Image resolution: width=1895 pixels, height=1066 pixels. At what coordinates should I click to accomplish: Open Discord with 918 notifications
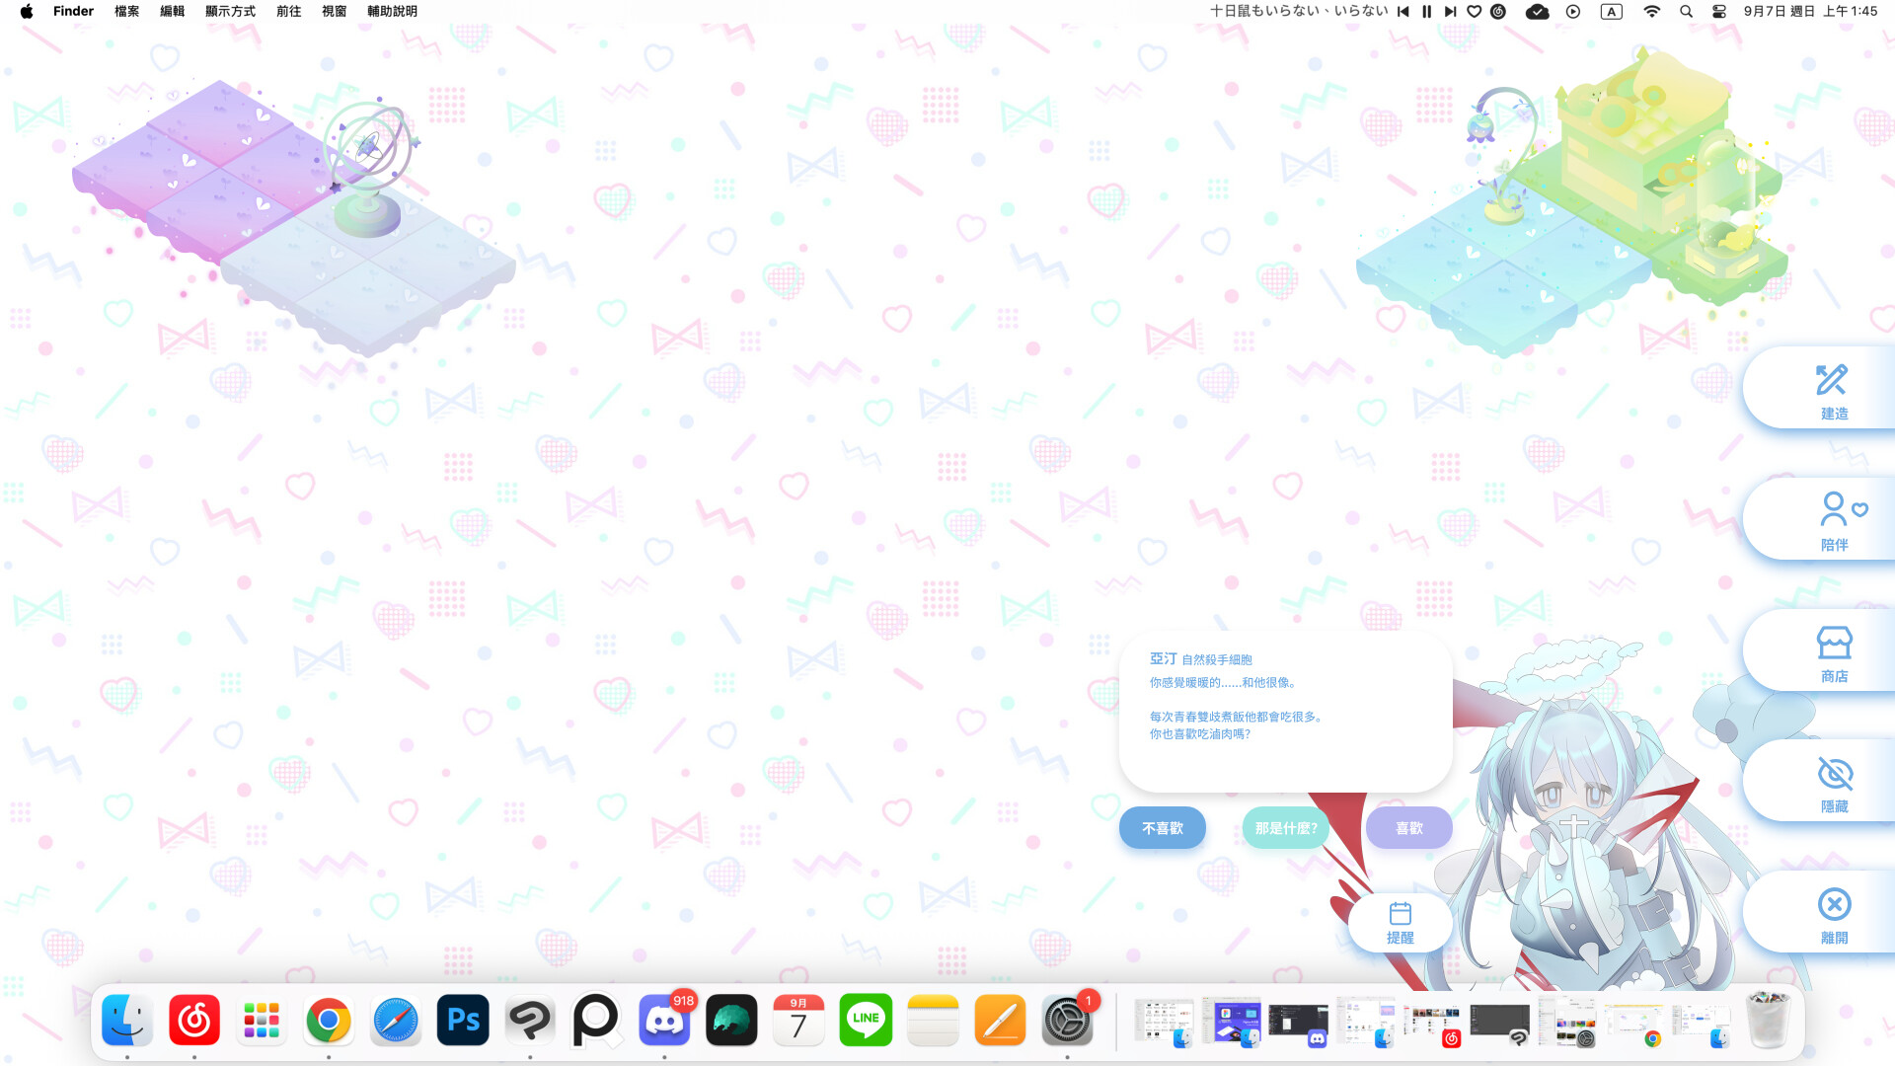point(664,1021)
